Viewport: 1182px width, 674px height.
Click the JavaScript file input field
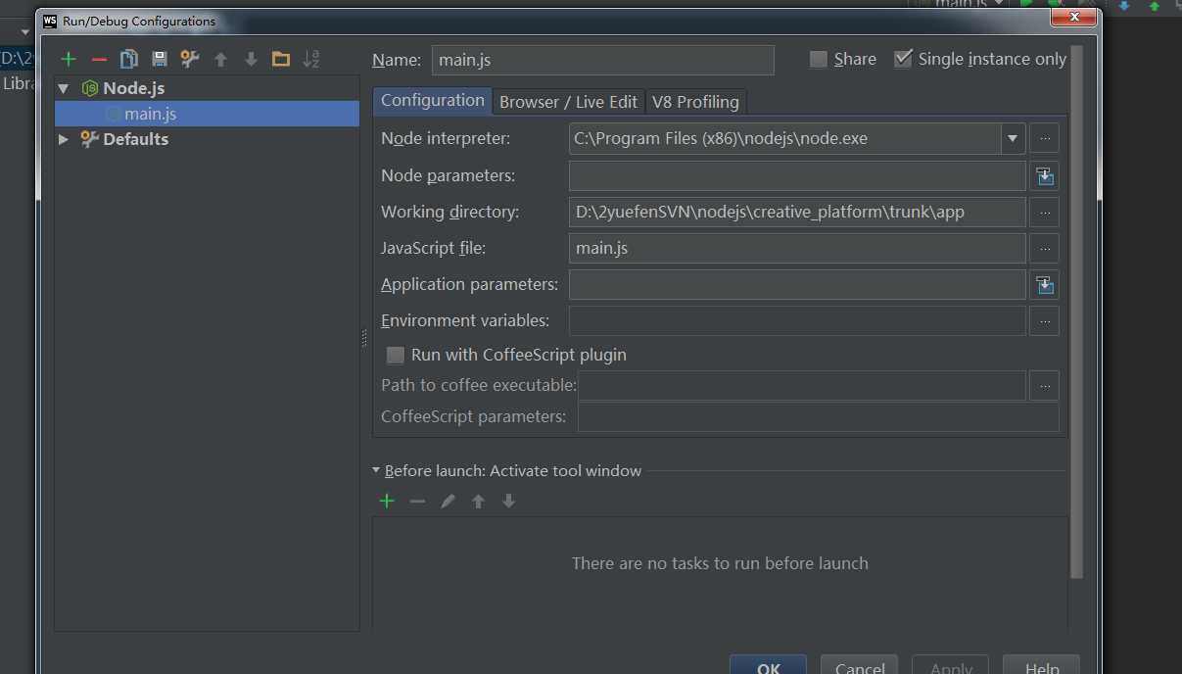[x=797, y=249]
